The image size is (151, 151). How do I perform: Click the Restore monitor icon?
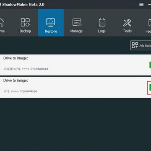tap(51, 22)
